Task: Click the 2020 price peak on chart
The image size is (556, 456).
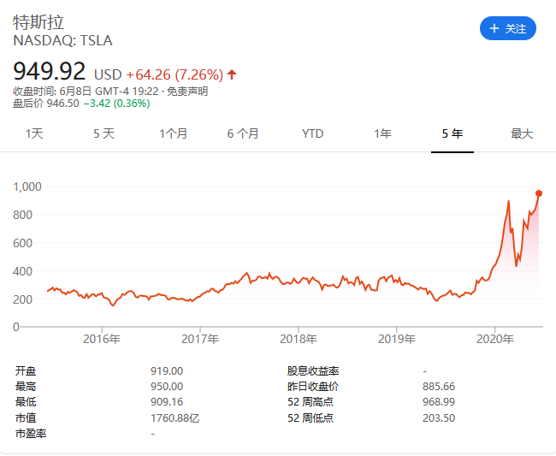Action: (x=509, y=202)
